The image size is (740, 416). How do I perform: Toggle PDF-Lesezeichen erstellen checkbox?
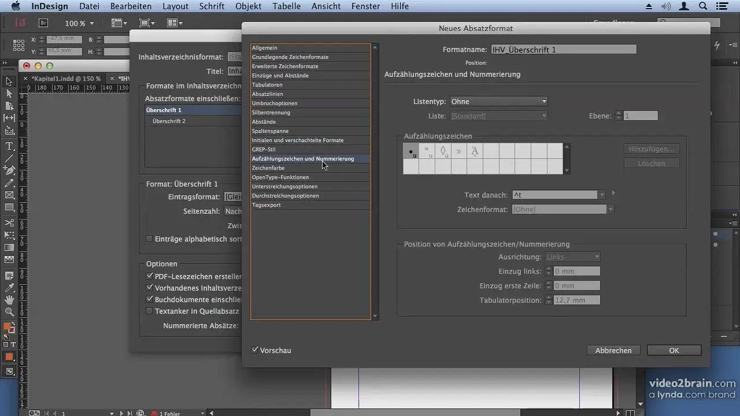[x=150, y=277]
